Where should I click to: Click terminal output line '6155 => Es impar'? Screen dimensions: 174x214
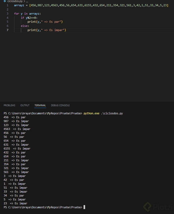(17, 149)
